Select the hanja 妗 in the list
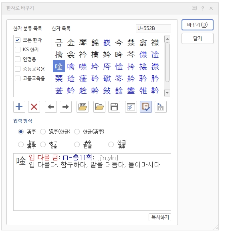Screen dimensions: 228x238 click(x=107, y=54)
